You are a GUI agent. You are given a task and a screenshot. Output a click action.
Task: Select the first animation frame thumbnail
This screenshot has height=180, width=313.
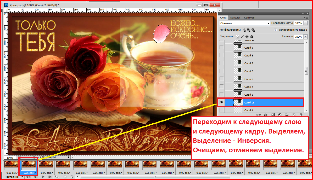click(x=11, y=164)
